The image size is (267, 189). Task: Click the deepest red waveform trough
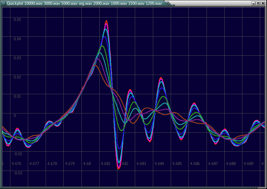tap(119, 169)
